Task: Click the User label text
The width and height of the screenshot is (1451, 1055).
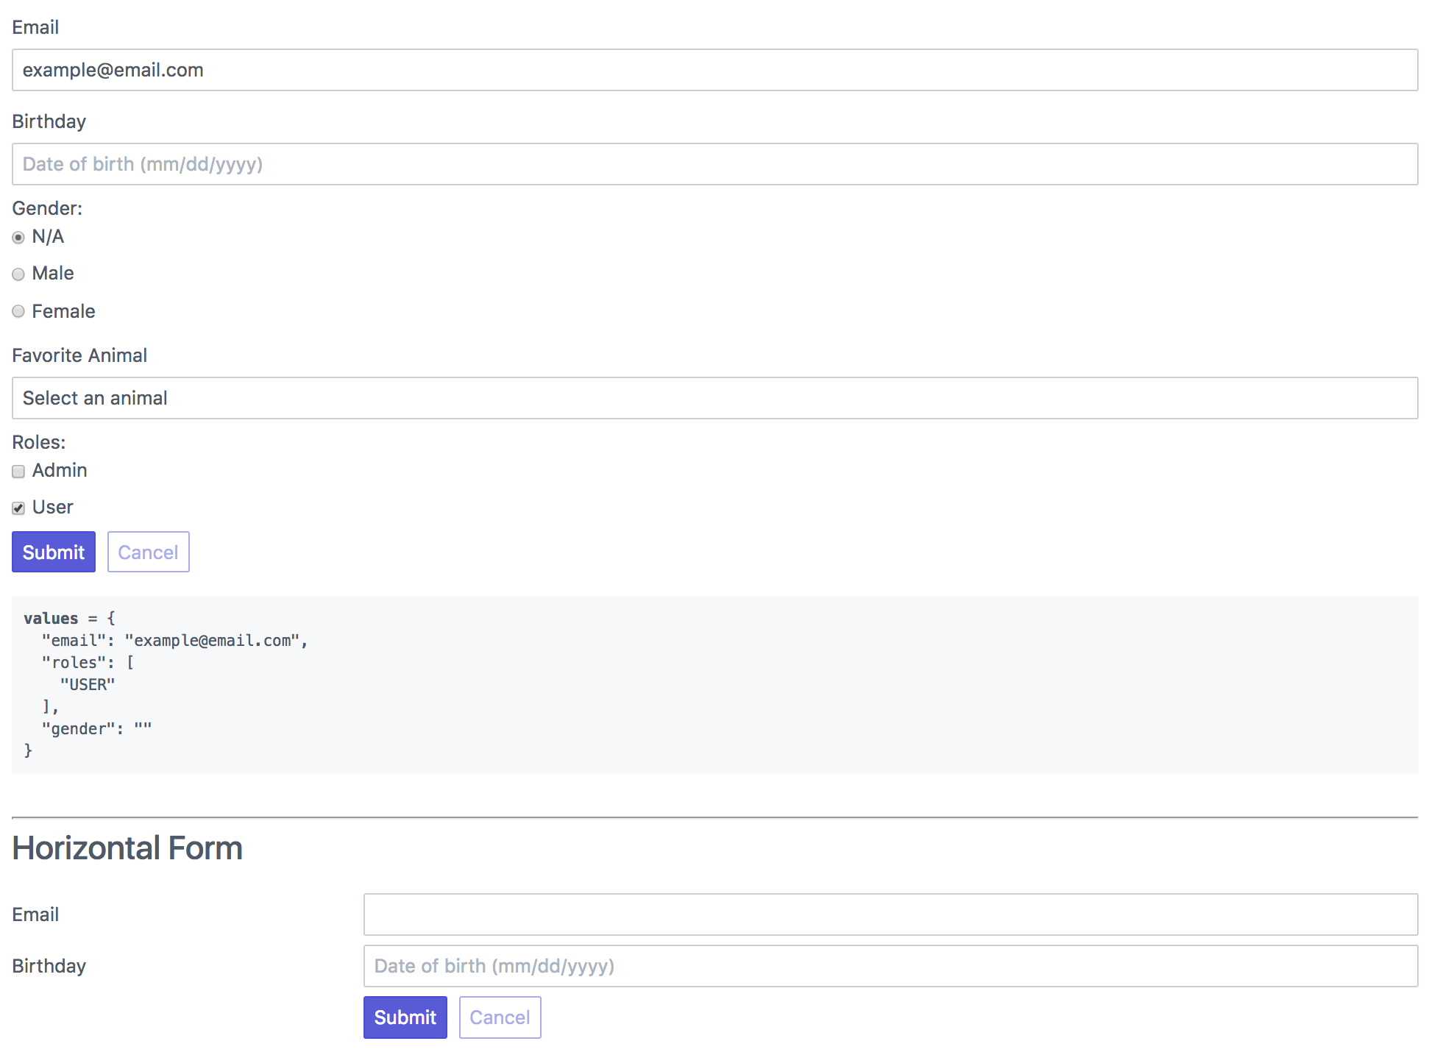Action: [x=53, y=508]
